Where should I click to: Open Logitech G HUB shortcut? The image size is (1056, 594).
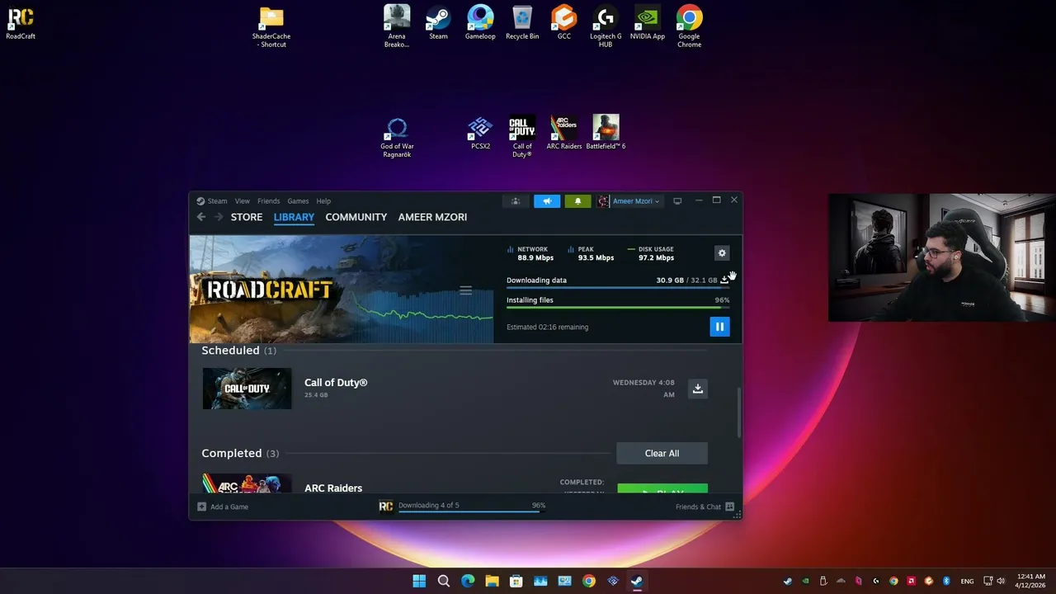click(606, 26)
